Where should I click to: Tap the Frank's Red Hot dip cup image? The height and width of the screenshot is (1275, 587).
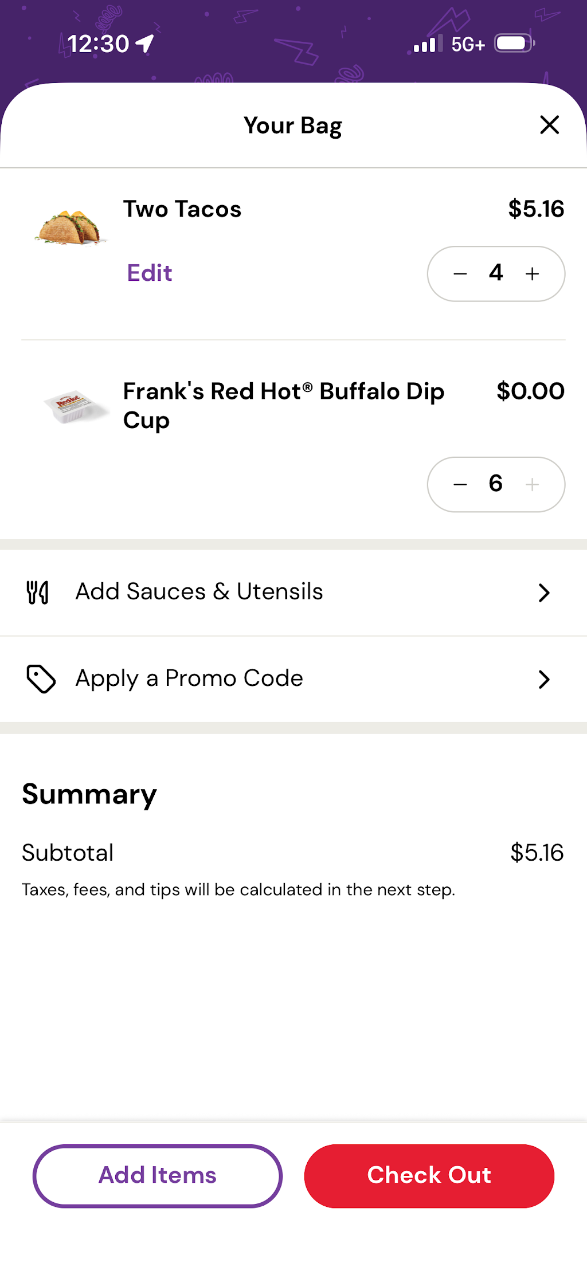(x=76, y=406)
